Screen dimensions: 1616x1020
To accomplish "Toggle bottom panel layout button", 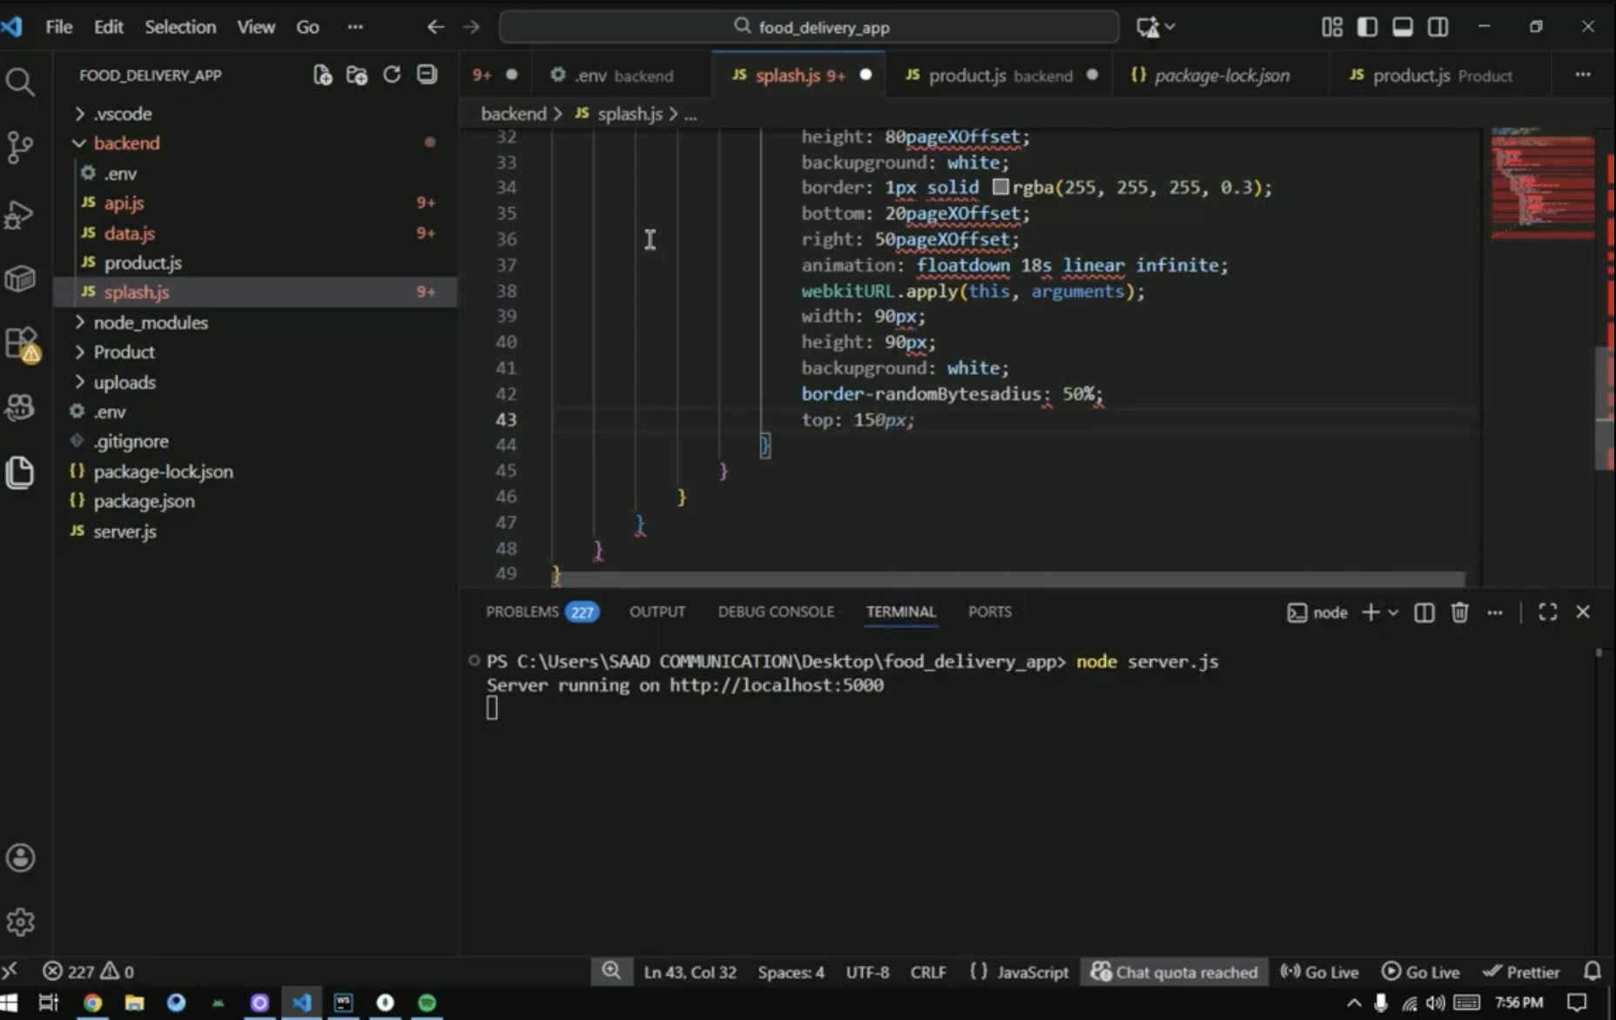I will (x=1402, y=27).
